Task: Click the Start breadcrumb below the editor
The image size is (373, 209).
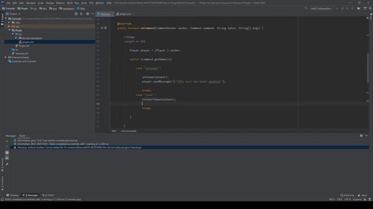Action: (x=114, y=131)
